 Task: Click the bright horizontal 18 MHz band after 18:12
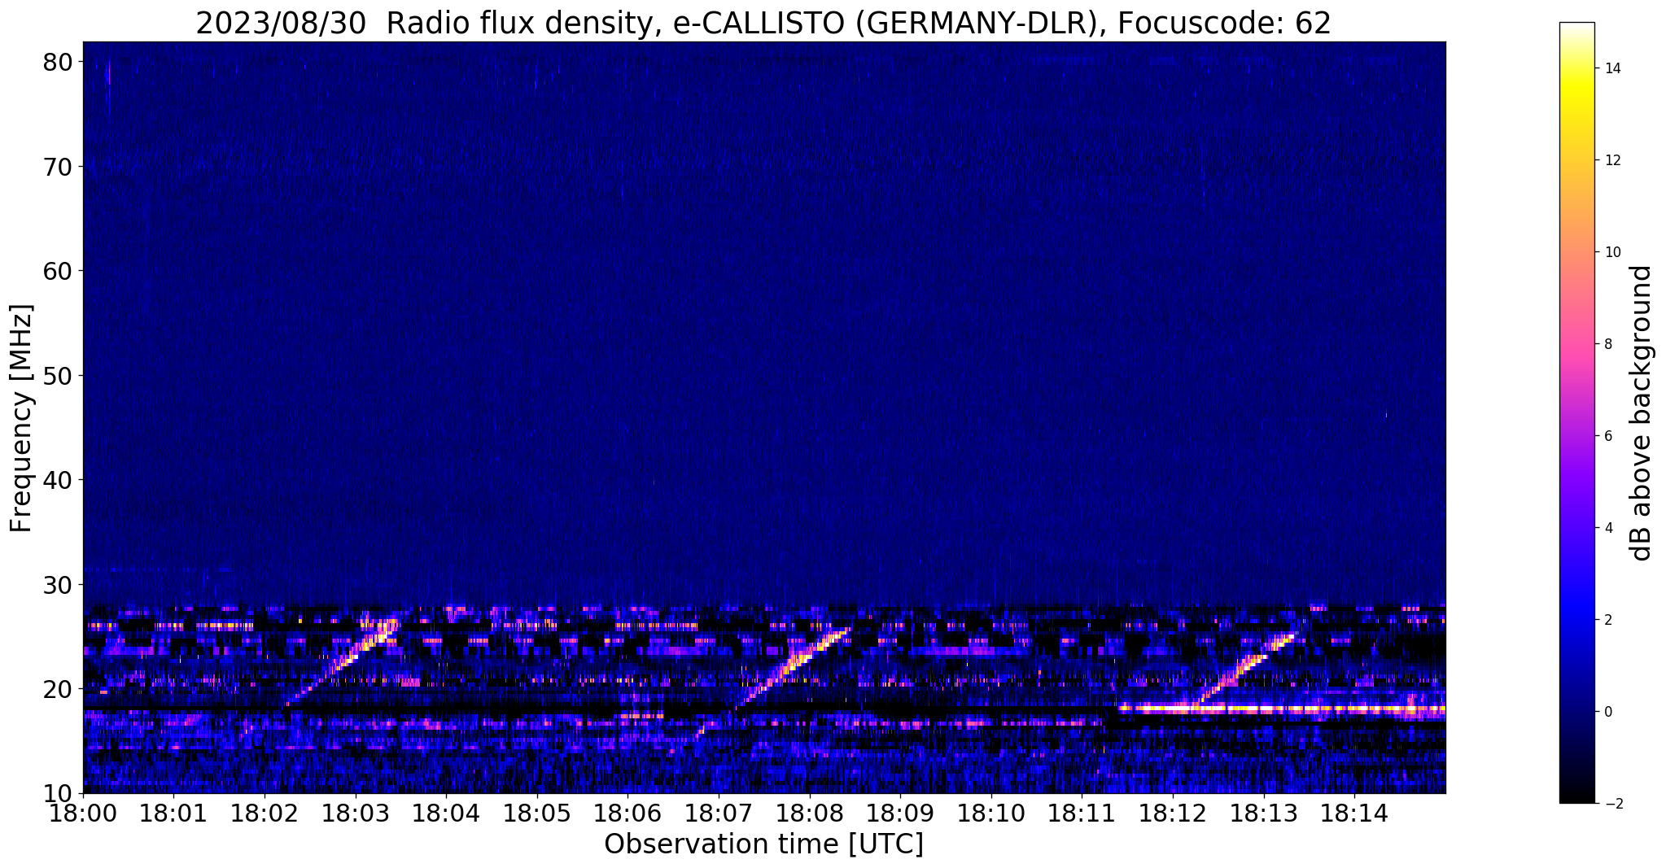(1282, 709)
